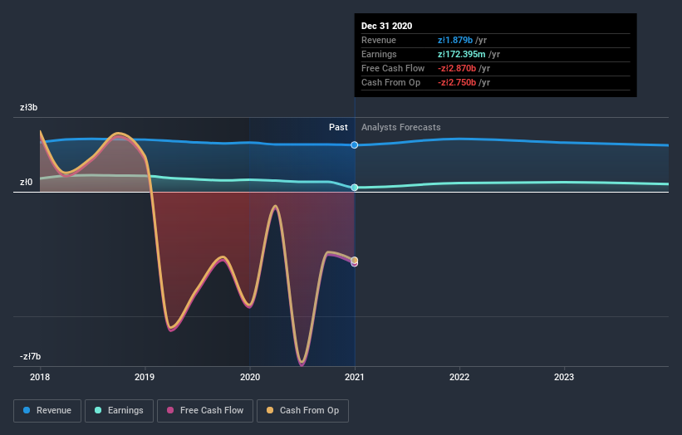This screenshot has width=682, height=435.
Task: Click the -zł7b y-axis label
Action: (30, 356)
